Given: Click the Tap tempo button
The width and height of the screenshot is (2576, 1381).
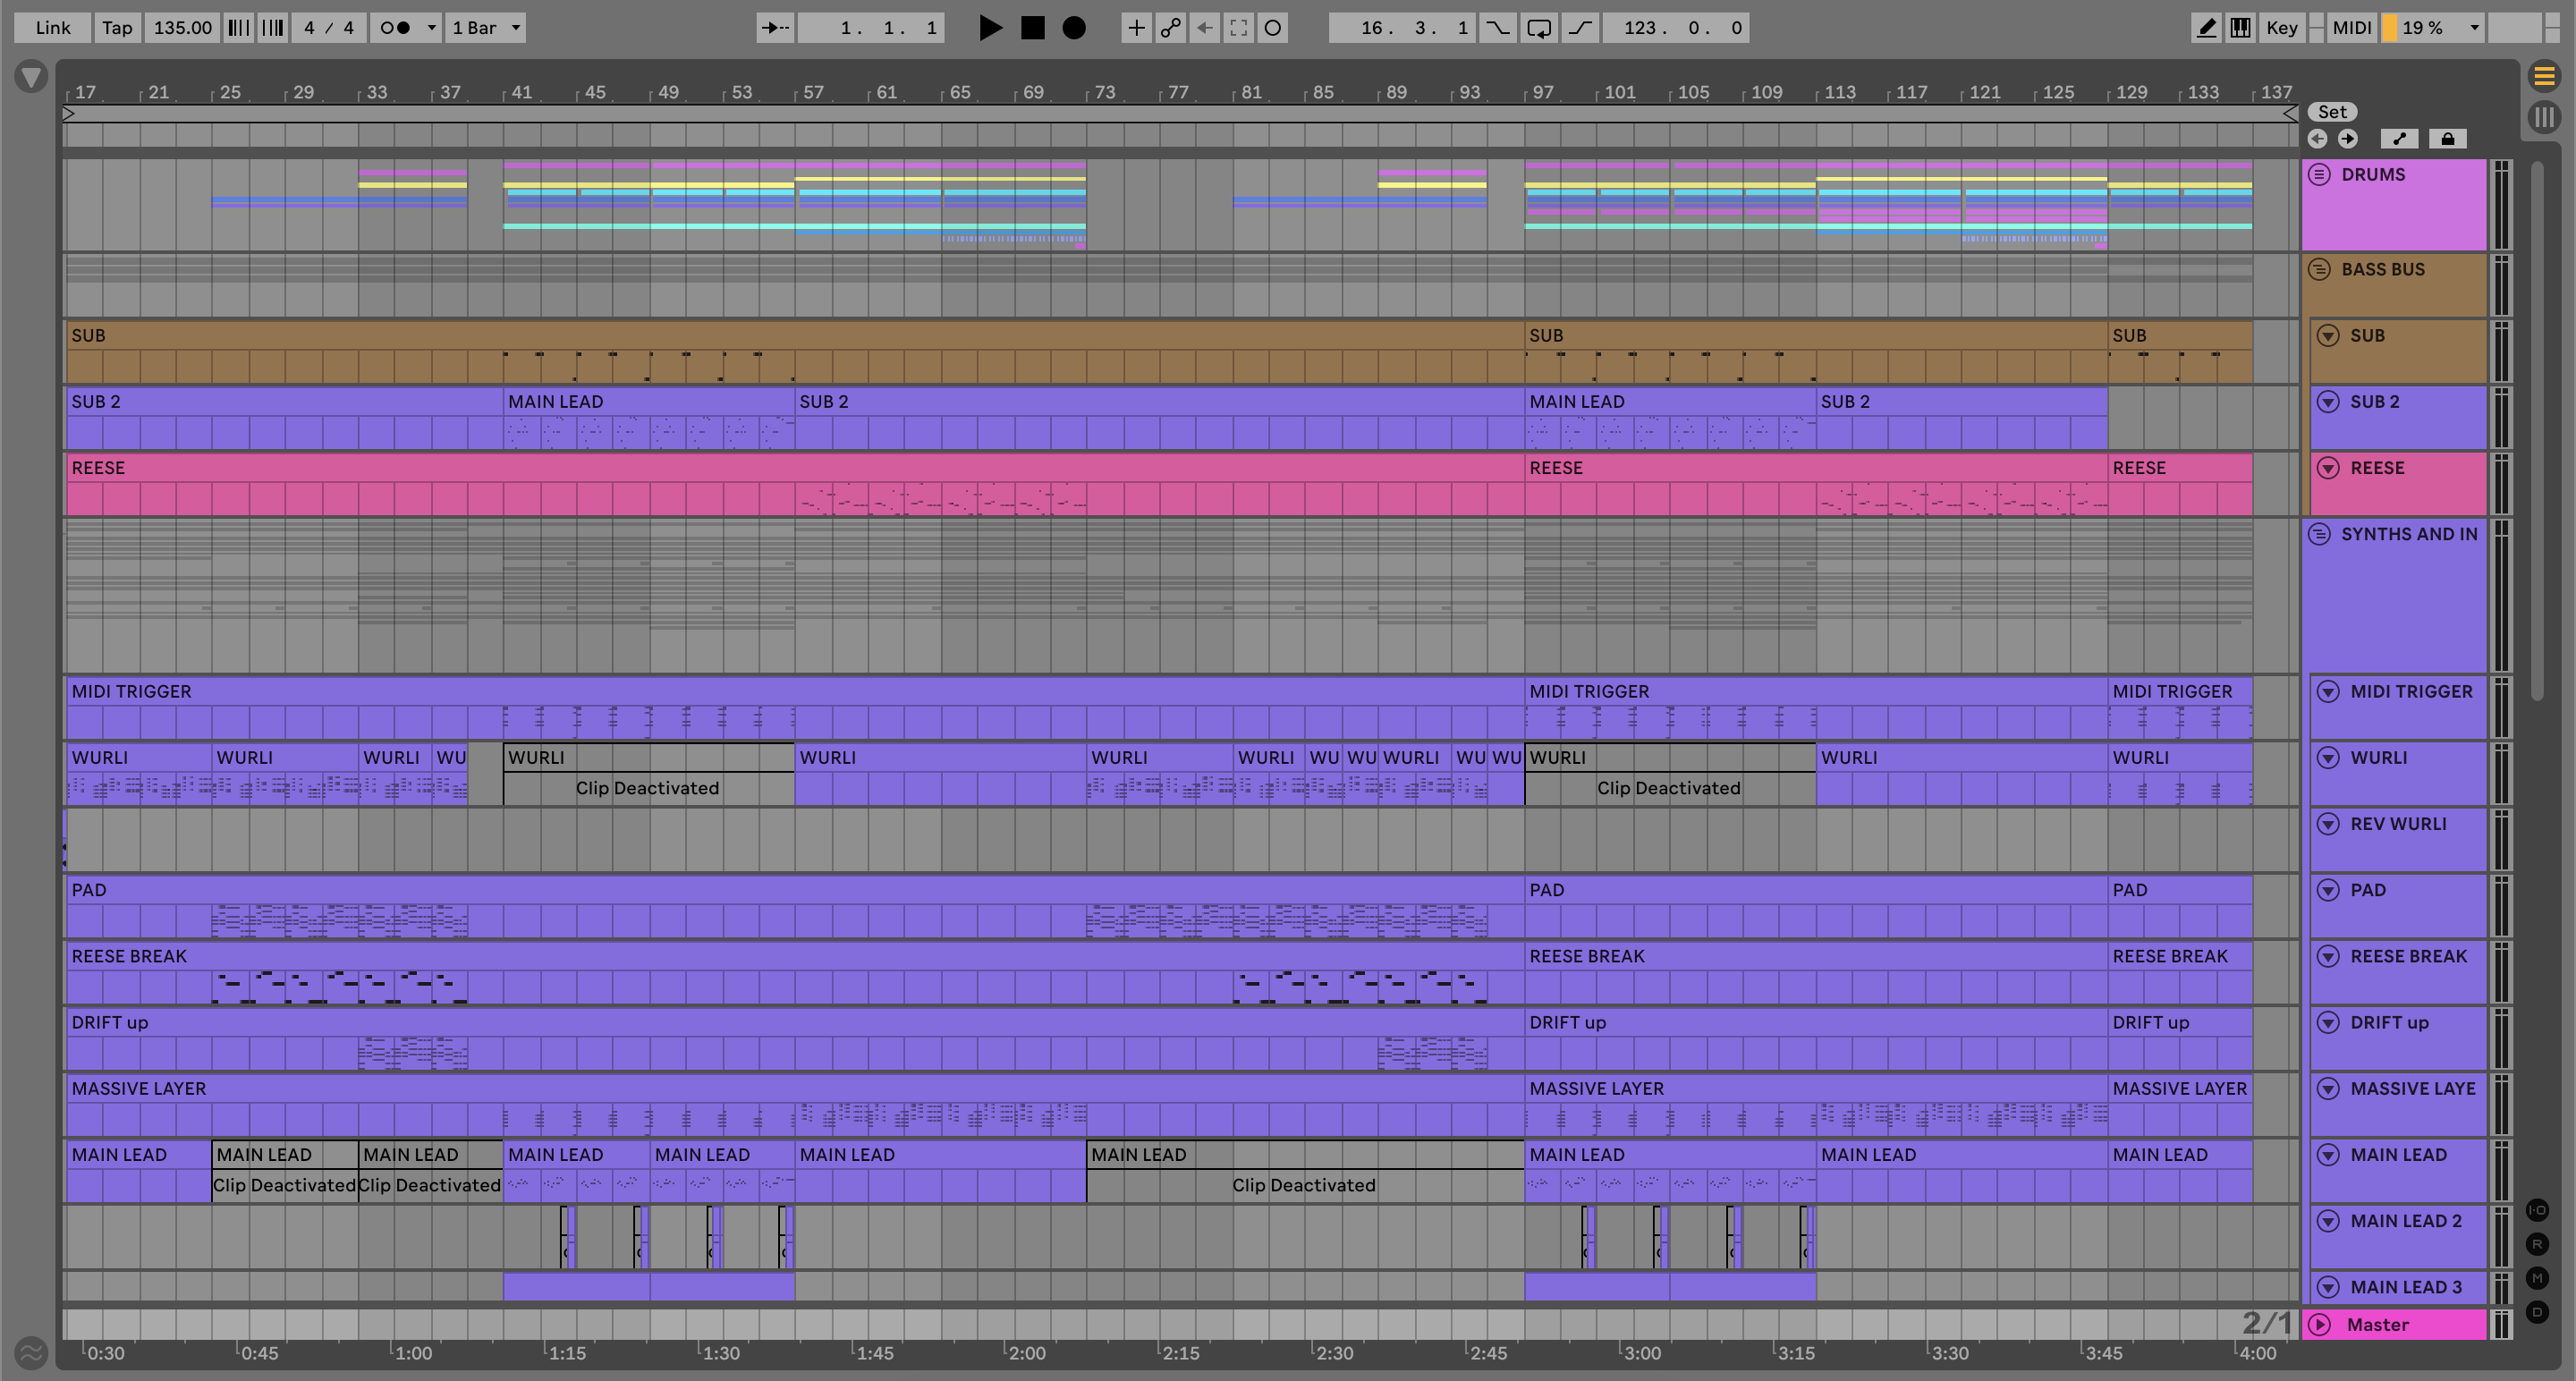Looking at the screenshot, I should tap(116, 28).
